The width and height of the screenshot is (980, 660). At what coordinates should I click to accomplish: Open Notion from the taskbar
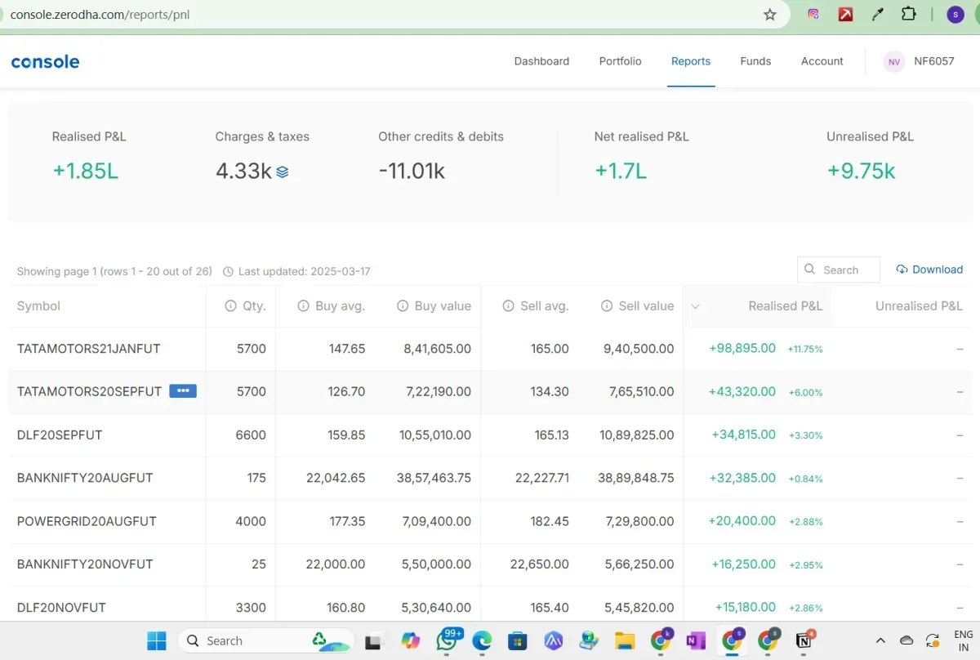click(804, 640)
